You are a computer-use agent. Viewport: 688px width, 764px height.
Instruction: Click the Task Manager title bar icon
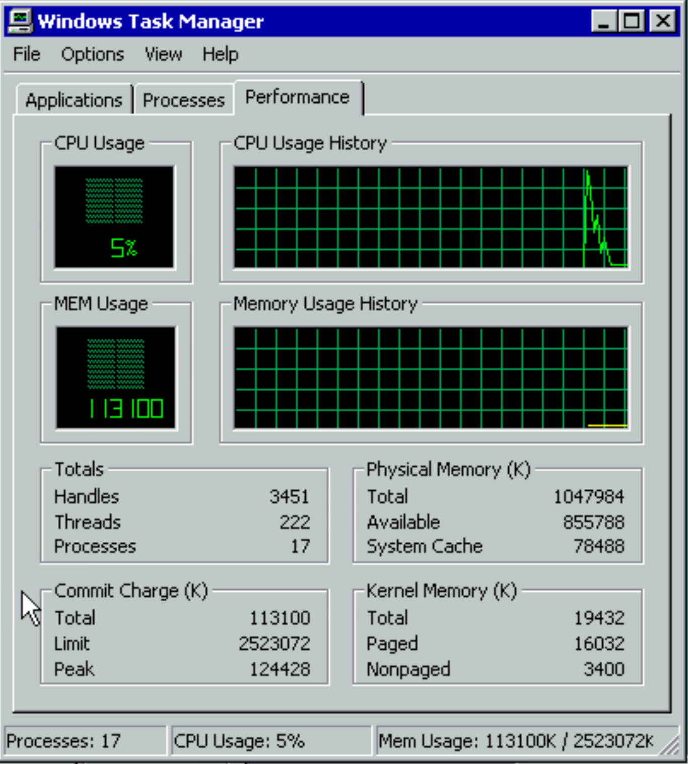[21, 21]
